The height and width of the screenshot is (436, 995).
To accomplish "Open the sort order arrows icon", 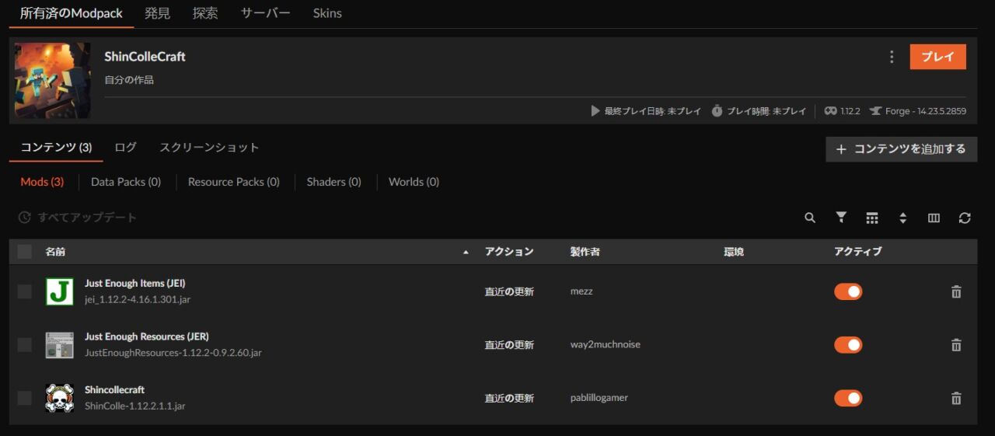I will [902, 218].
